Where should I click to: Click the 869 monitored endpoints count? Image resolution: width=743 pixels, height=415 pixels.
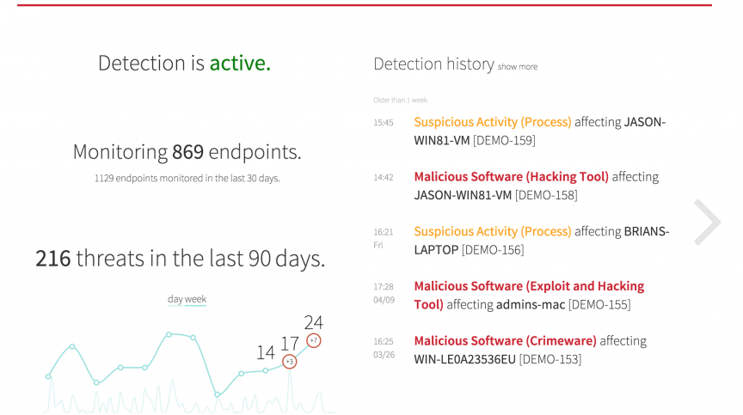(x=187, y=152)
